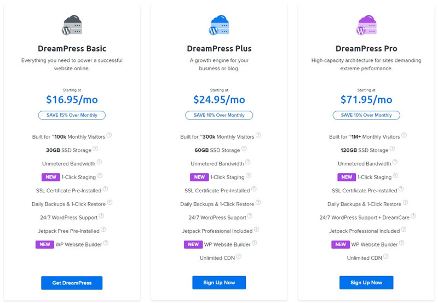
Task: Click NEW badge beside Pro 1-Click Staging
Action: pos(347,177)
